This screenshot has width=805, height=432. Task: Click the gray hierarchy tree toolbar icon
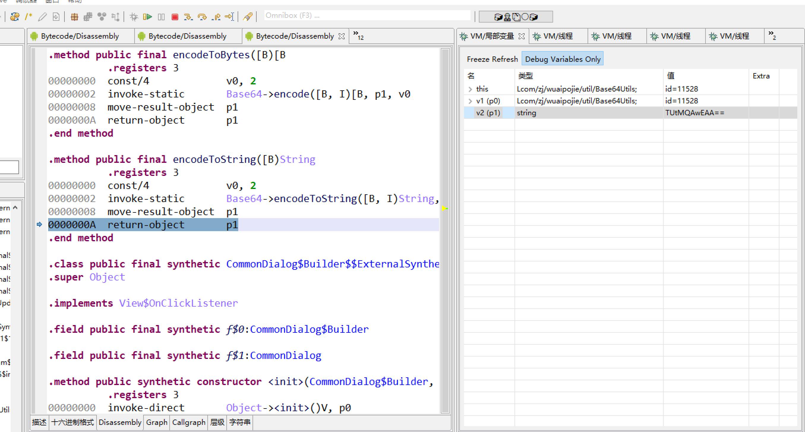click(116, 17)
